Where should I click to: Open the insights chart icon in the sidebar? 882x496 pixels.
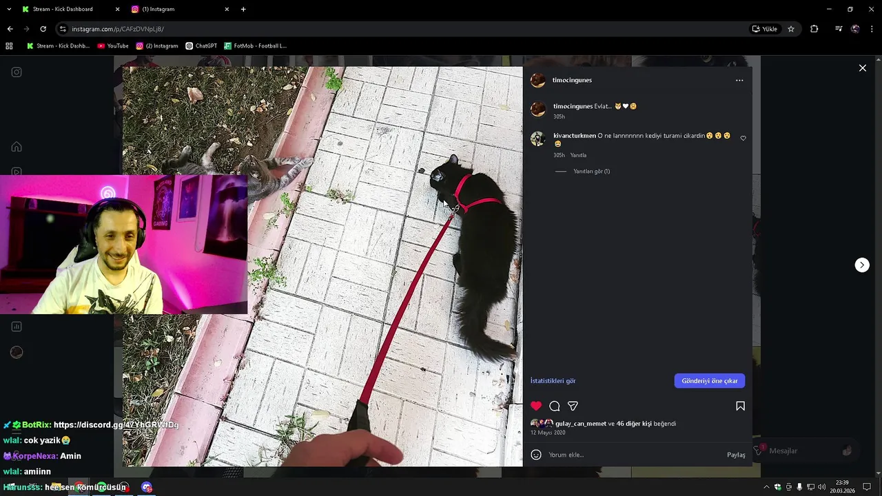click(x=17, y=327)
